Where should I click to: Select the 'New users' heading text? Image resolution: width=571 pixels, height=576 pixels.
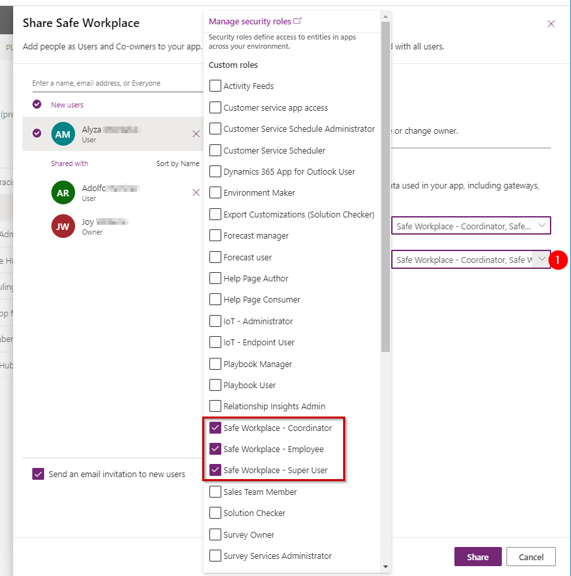tap(67, 105)
